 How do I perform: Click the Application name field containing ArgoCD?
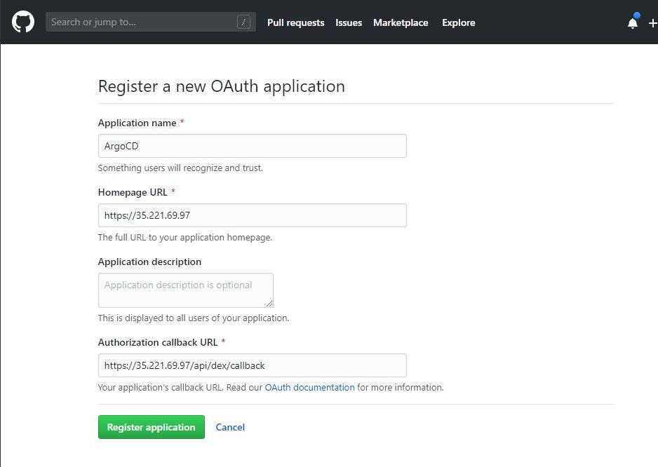point(253,146)
